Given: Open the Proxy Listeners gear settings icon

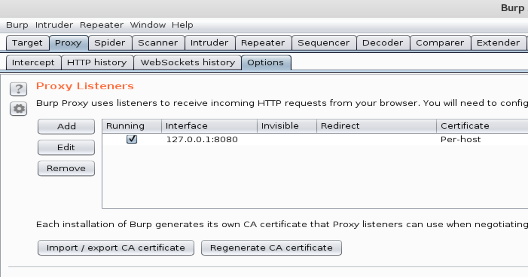Looking at the screenshot, I should 18,109.
